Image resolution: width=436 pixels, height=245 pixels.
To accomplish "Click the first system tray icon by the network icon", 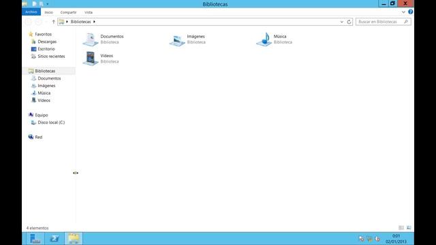I will (361, 239).
